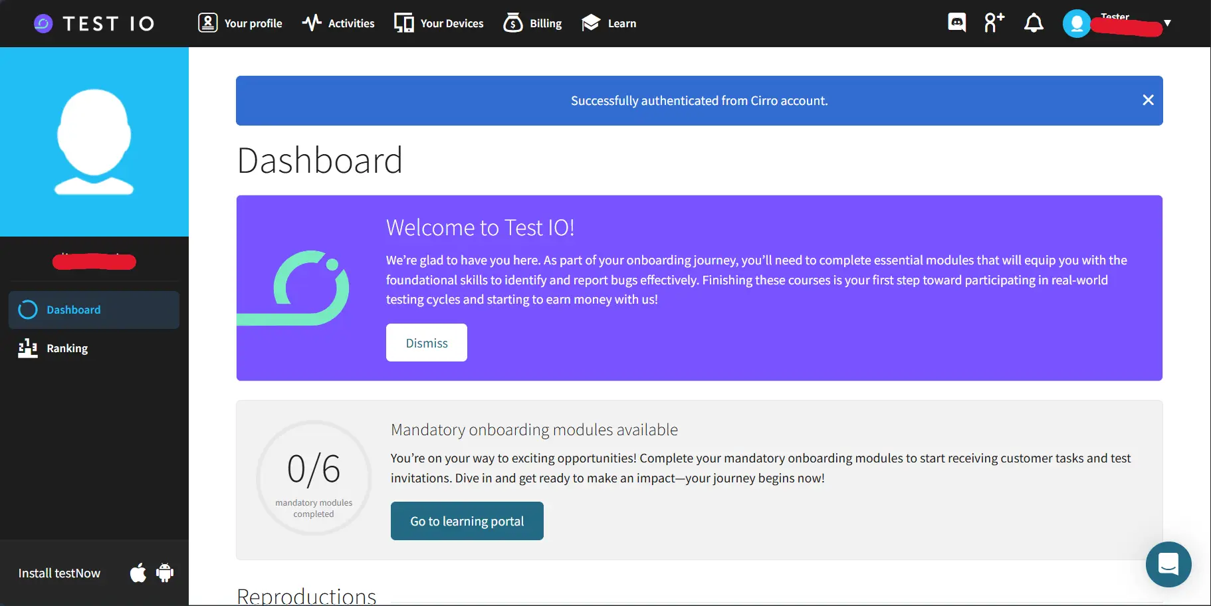Open the Discord chat icon
Screen dimensions: 1211x606
(x=957, y=23)
